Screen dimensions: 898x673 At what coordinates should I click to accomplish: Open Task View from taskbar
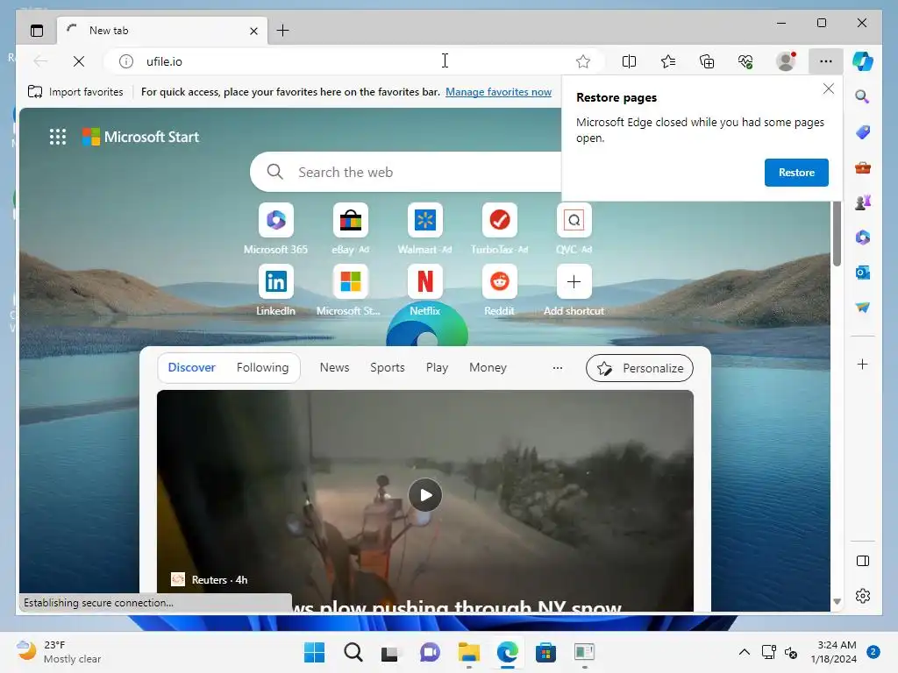point(390,652)
